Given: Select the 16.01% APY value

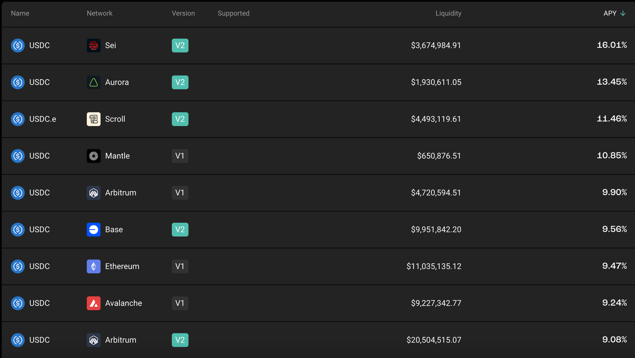Looking at the screenshot, I should pyautogui.click(x=612, y=45).
